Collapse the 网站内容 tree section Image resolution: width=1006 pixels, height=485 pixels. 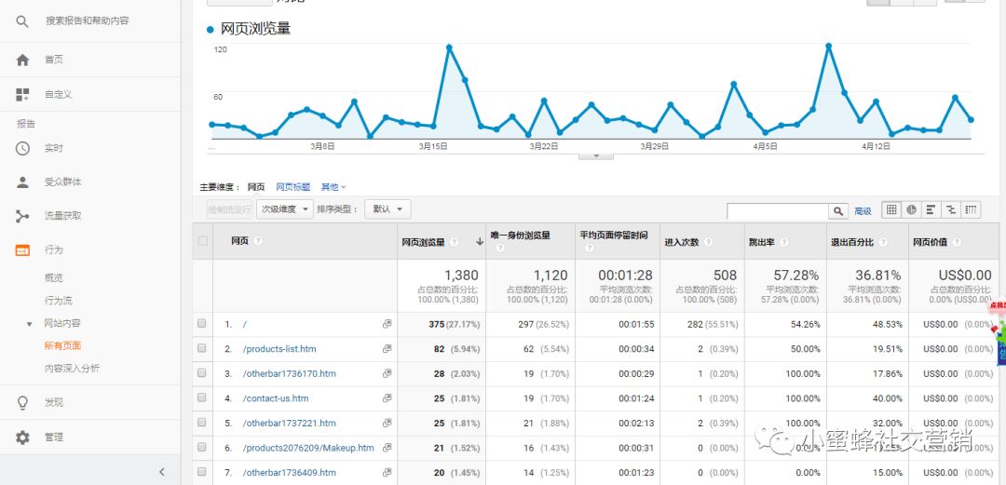point(29,324)
